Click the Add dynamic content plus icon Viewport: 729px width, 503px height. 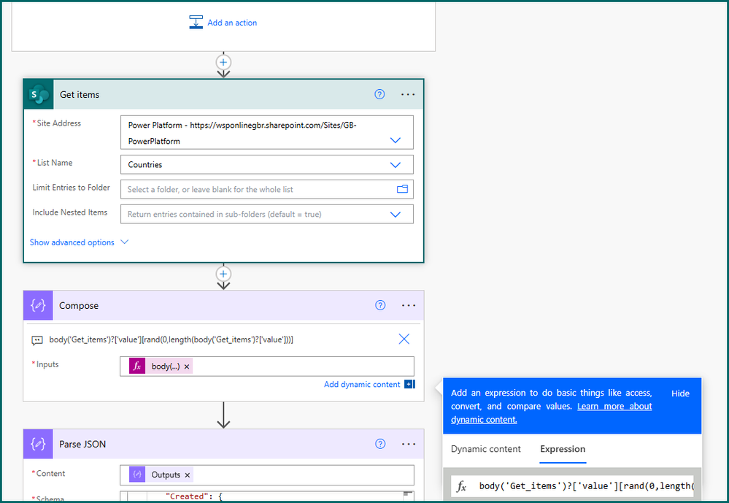pos(409,384)
